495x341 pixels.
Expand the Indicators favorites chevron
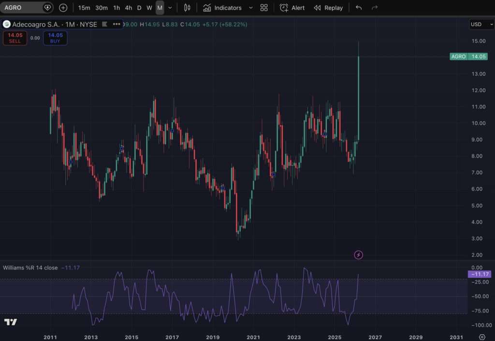250,8
